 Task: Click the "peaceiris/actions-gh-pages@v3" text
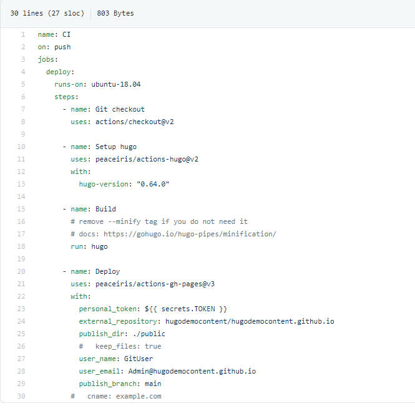155,284
